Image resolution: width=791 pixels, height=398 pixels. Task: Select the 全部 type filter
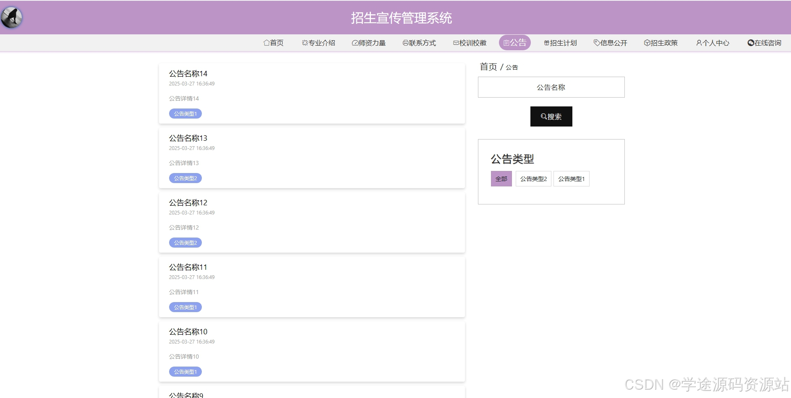click(x=501, y=179)
